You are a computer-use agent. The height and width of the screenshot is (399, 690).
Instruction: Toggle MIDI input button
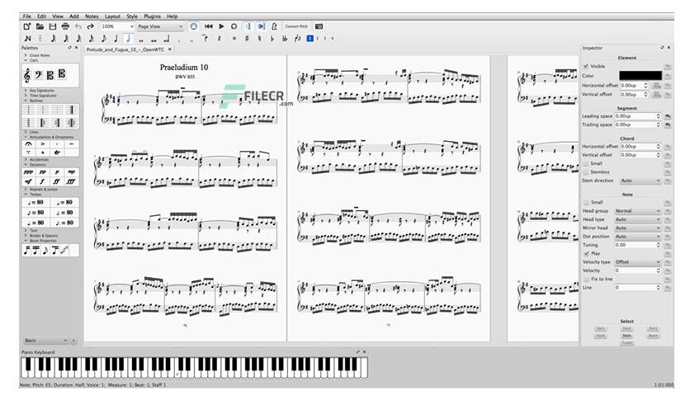194,26
